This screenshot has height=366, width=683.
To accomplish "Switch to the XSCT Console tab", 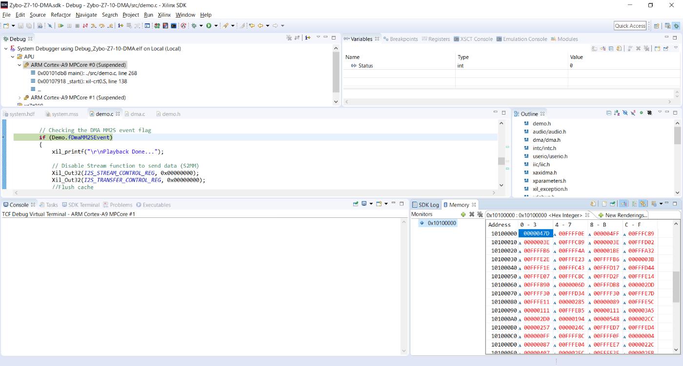I will 473,39.
